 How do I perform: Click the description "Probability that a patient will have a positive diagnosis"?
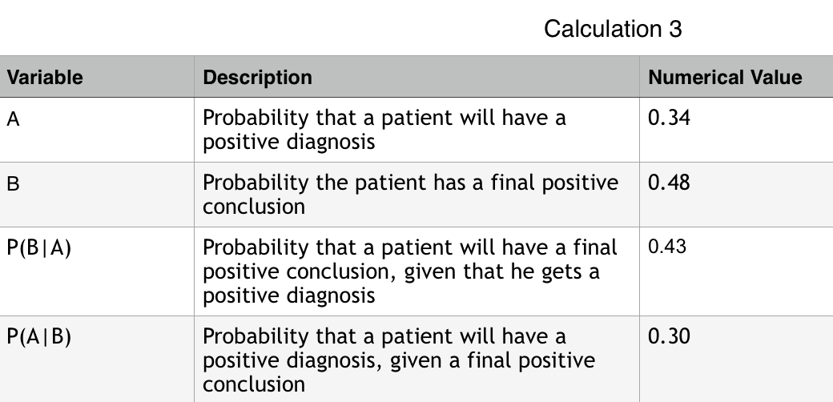click(384, 130)
